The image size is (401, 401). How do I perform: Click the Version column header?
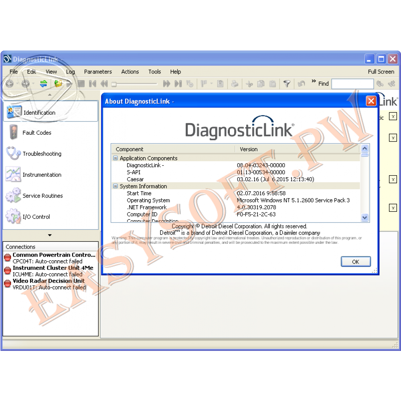point(298,149)
